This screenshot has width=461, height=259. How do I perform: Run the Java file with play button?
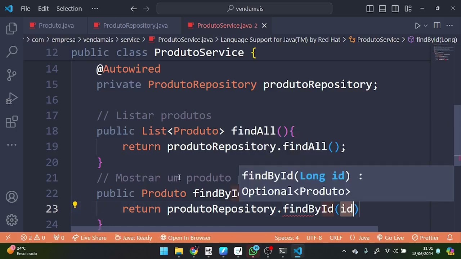(417, 26)
